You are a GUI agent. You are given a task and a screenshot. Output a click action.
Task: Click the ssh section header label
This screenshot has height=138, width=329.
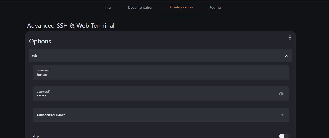click(34, 56)
